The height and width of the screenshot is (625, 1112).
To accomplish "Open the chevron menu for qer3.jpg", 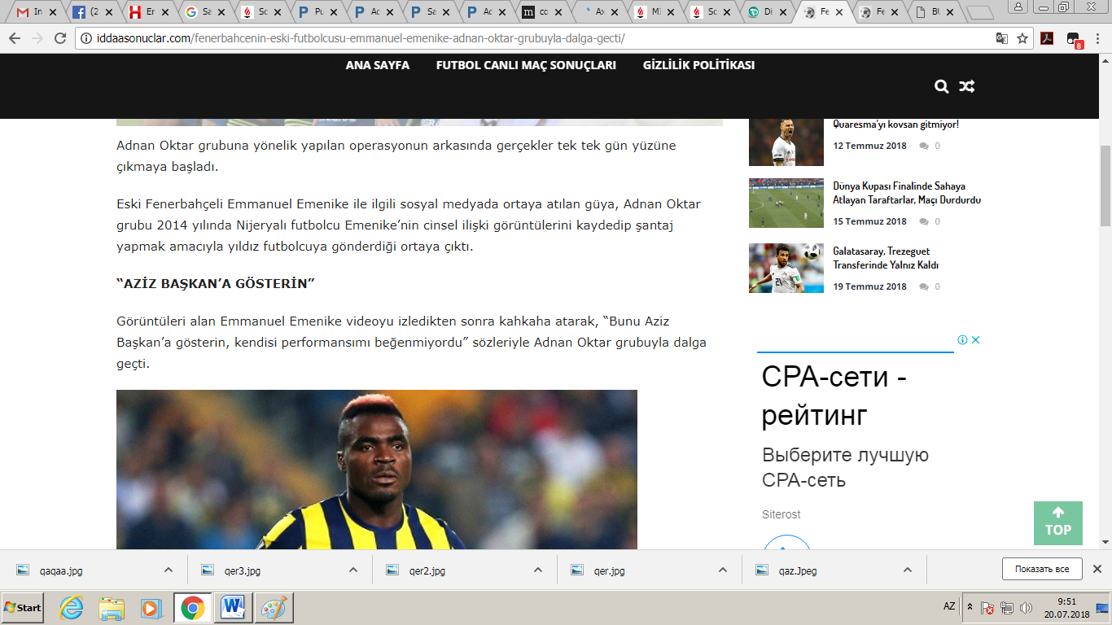I will [353, 570].
